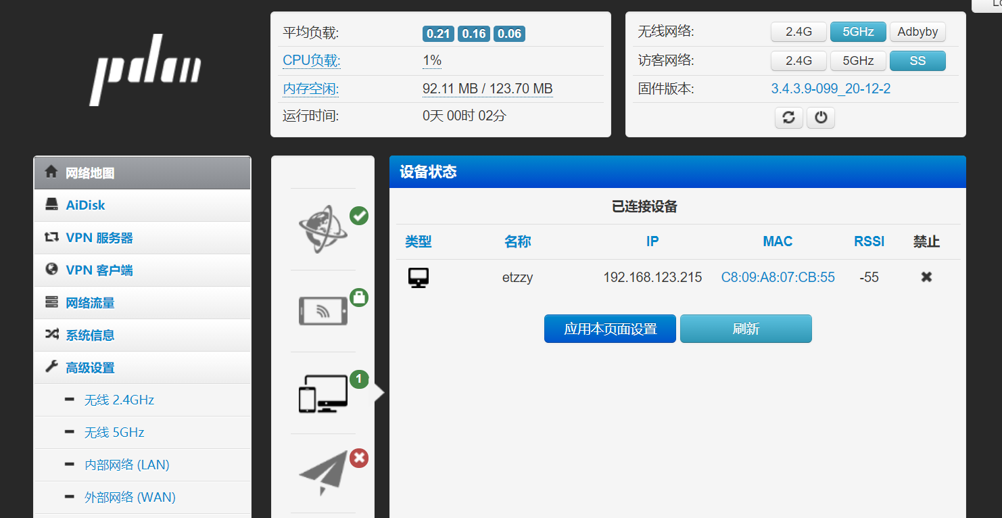Block device etzzy with the X icon
Image resolution: width=1002 pixels, height=518 pixels.
click(926, 277)
